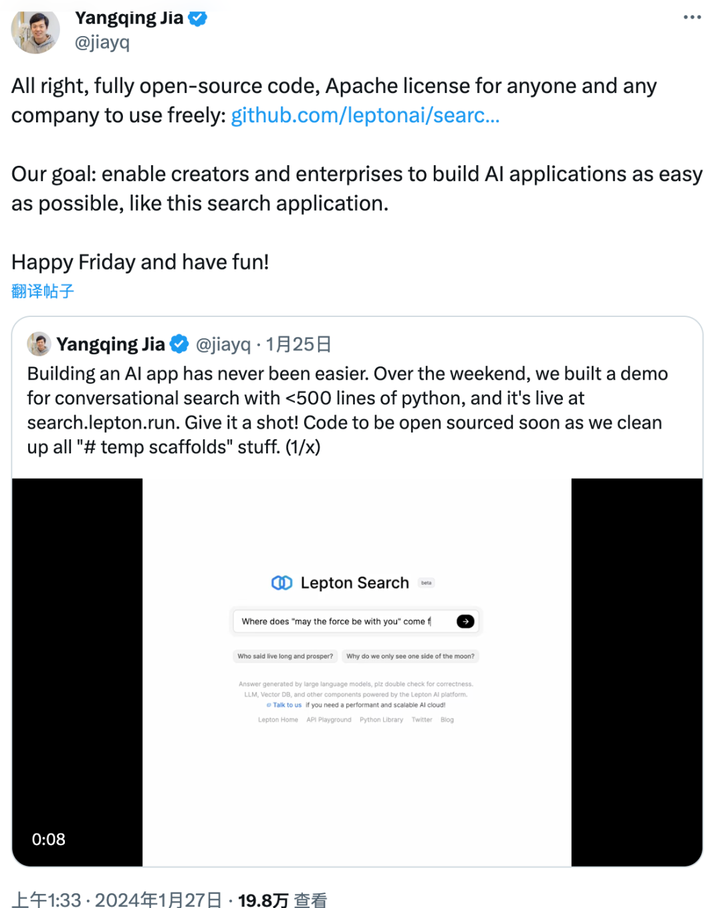Open the github.com/leptonai link
Image resolution: width=722 pixels, height=908 pixels.
tap(365, 115)
